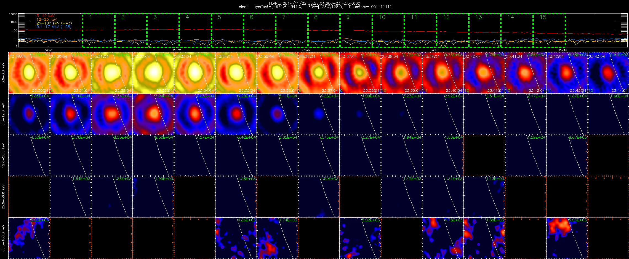Open the 3-6 keV image starting 23:43:04

click(x=608, y=73)
